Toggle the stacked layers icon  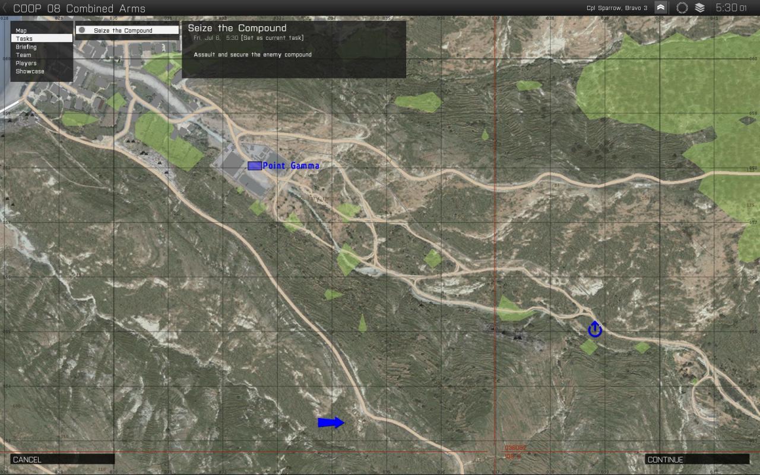pos(700,8)
